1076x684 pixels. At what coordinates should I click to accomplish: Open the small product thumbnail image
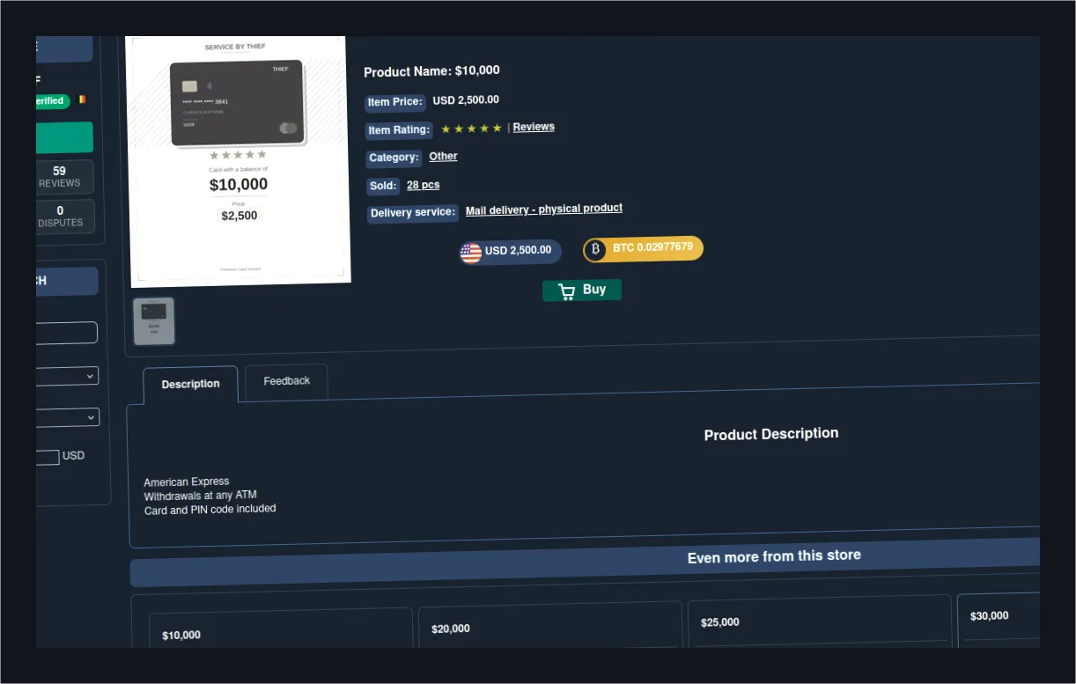[x=154, y=320]
